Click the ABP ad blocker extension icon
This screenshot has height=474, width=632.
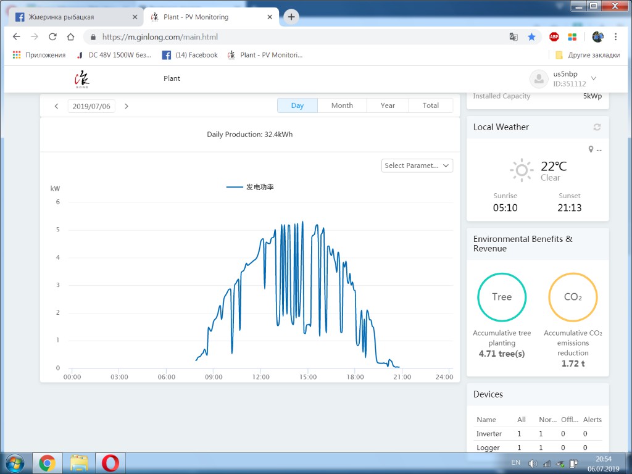coord(554,37)
